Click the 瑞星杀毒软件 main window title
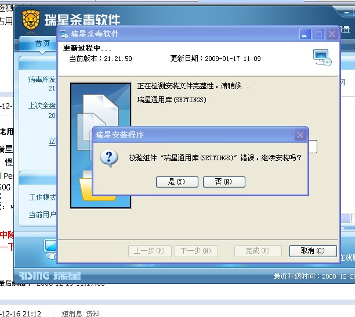 coord(82,20)
